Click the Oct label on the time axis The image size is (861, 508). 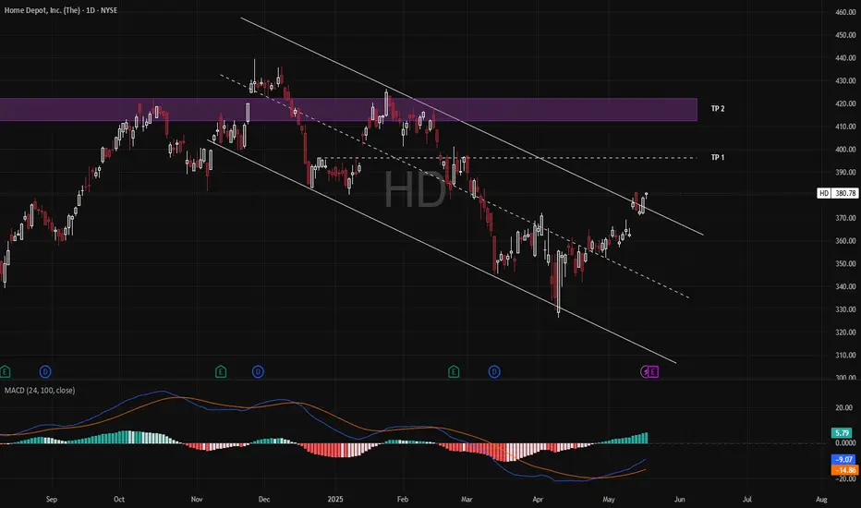coord(119,499)
